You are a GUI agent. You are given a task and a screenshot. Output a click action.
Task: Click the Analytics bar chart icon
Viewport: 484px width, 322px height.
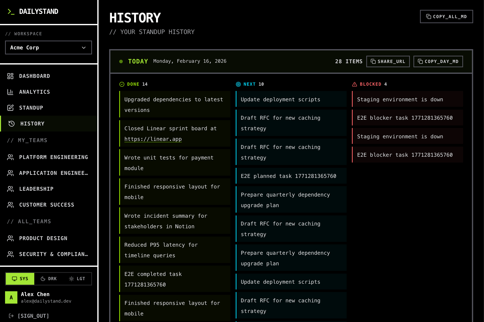coord(10,92)
